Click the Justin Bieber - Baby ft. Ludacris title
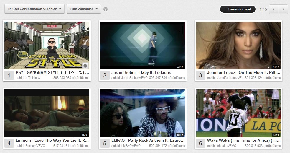 [141, 73]
